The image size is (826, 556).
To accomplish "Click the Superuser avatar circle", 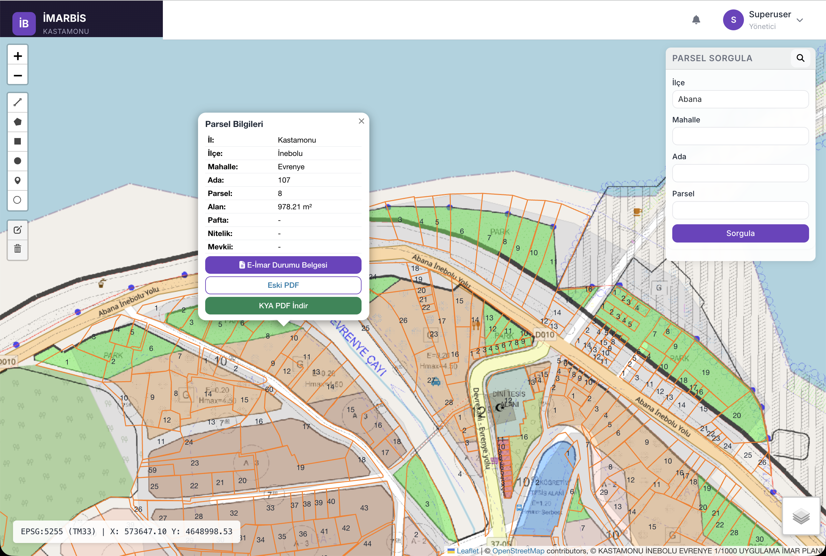I will 733,20.
